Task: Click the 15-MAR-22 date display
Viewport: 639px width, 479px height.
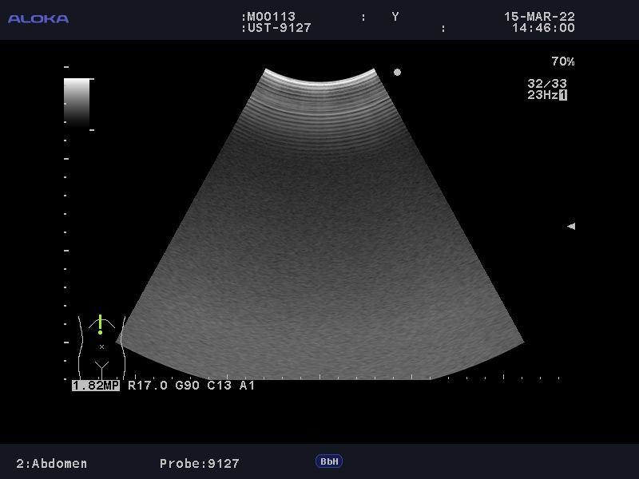Action: click(x=539, y=17)
